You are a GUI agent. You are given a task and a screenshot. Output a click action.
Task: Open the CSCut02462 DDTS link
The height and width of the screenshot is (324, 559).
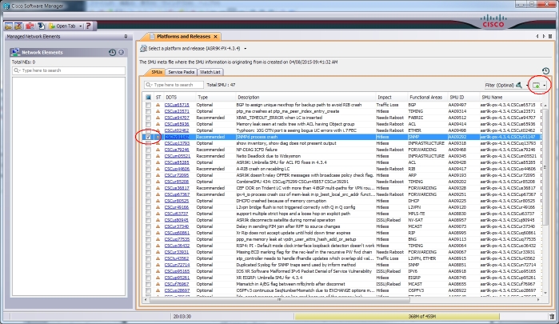177,130
